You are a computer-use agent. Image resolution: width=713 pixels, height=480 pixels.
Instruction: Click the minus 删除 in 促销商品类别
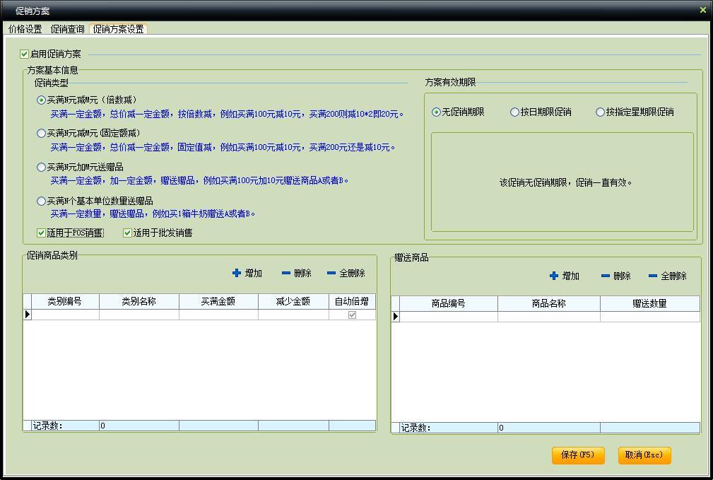point(297,273)
